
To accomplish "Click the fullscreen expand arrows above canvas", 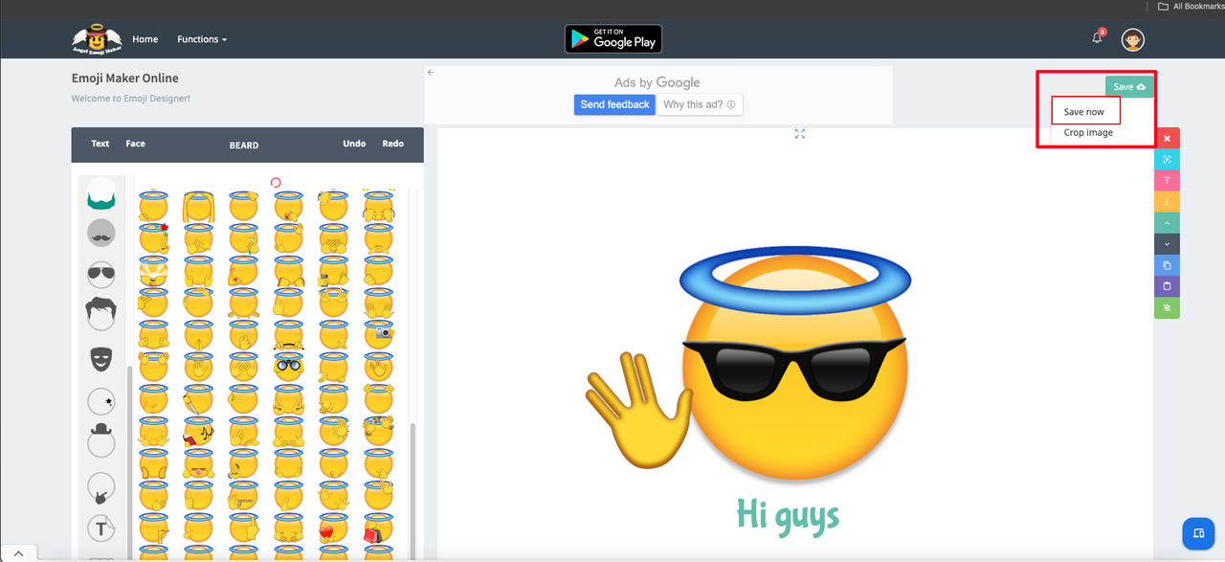I will pyautogui.click(x=800, y=134).
